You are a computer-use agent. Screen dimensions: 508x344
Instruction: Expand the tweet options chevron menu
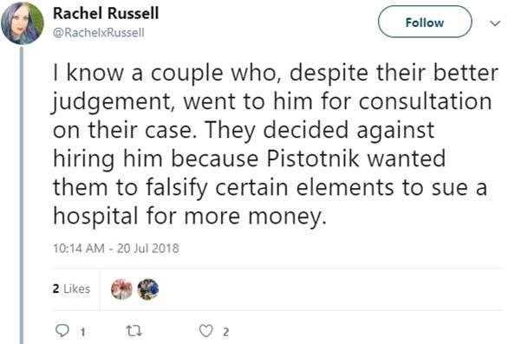(x=495, y=23)
